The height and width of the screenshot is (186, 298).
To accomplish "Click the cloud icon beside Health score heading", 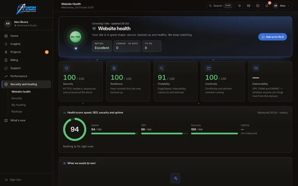I will coord(65,113).
